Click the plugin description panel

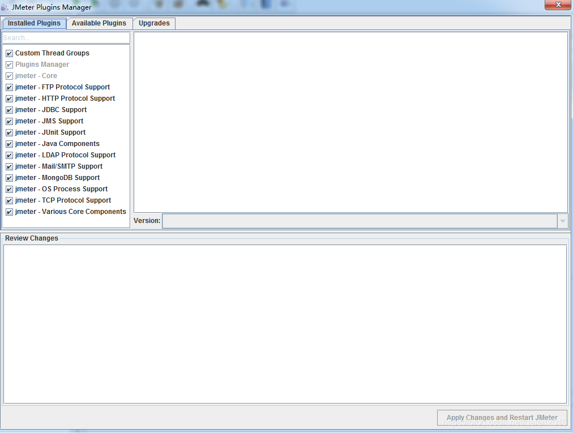[x=351, y=122]
